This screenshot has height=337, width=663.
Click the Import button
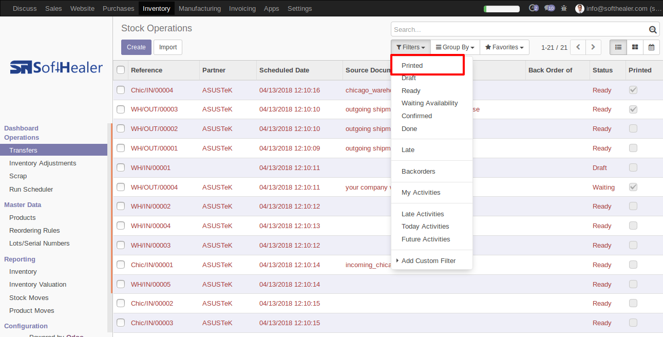point(168,47)
